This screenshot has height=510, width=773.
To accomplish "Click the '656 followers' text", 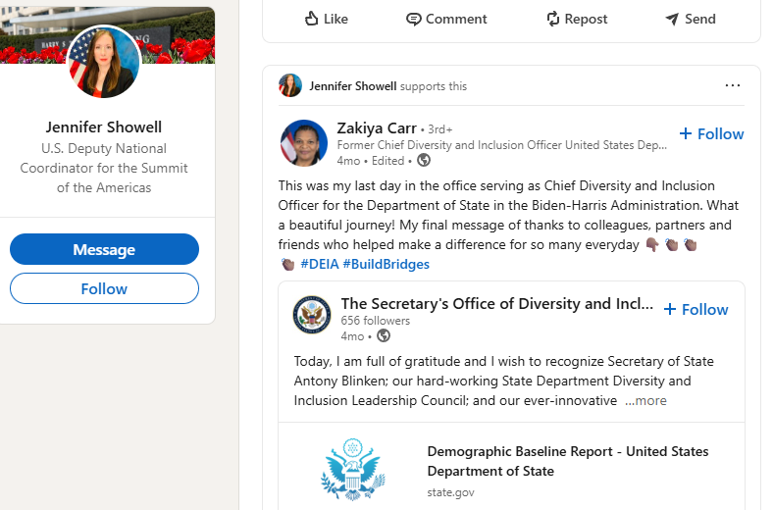I will (375, 321).
